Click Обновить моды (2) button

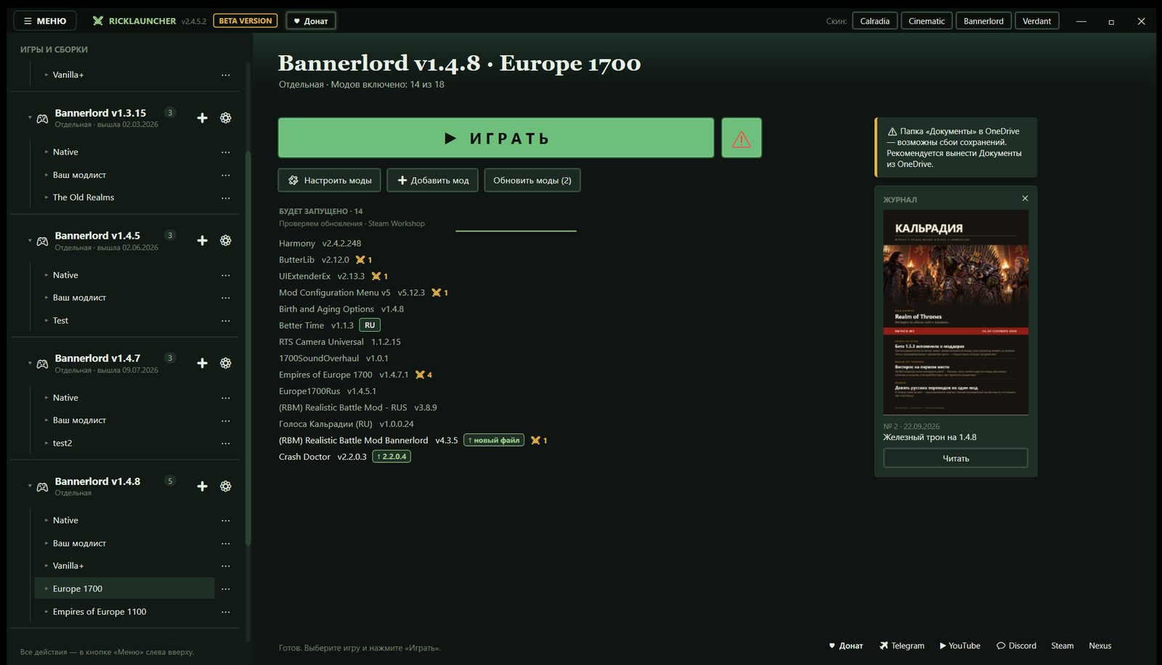pyautogui.click(x=532, y=180)
